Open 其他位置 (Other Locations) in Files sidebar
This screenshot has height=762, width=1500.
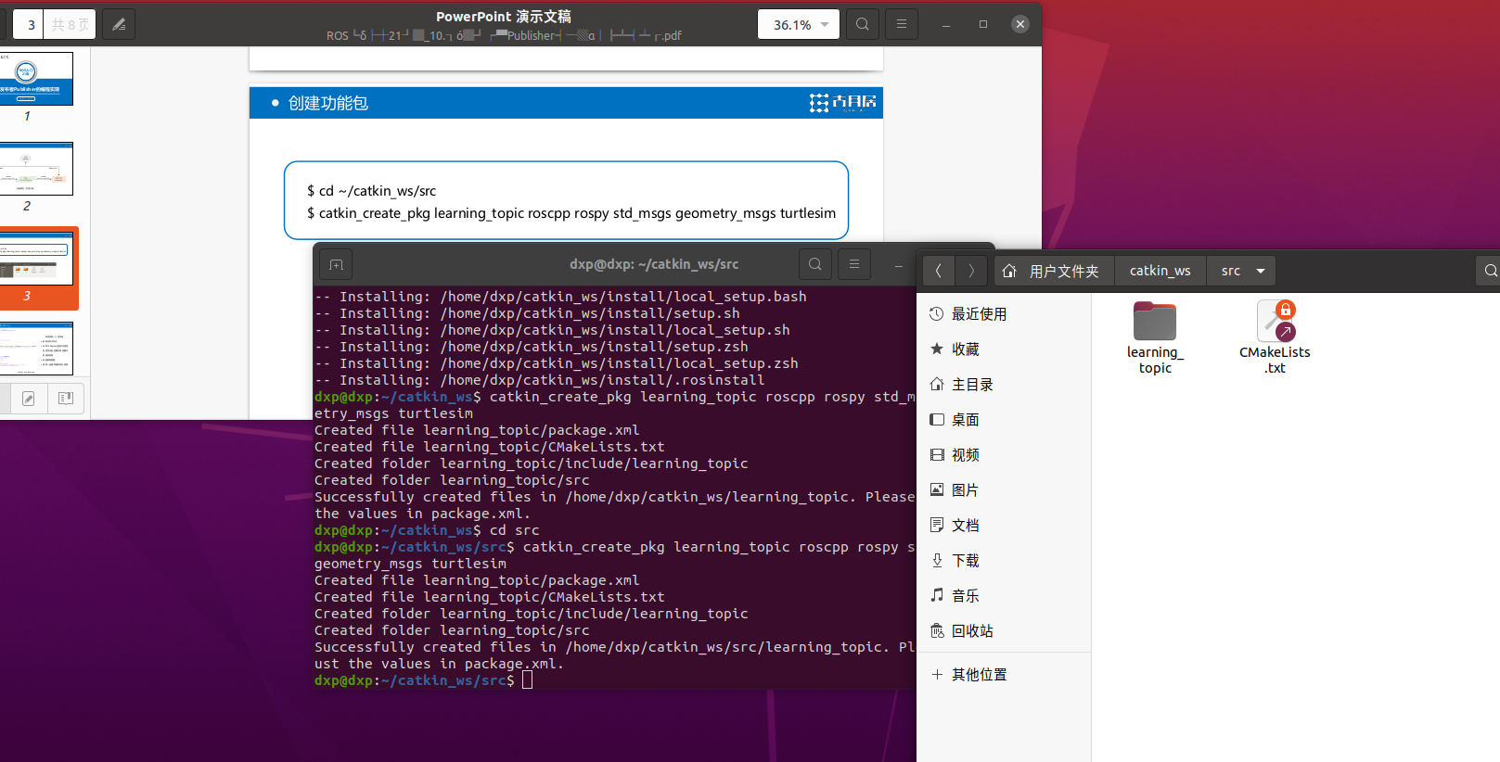point(1004,675)
